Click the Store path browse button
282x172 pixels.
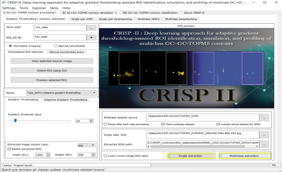pos(91,28)
